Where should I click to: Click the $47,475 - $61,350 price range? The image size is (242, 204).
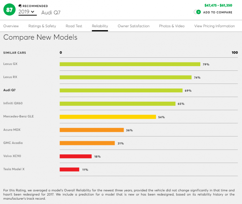tap(218, 5)
